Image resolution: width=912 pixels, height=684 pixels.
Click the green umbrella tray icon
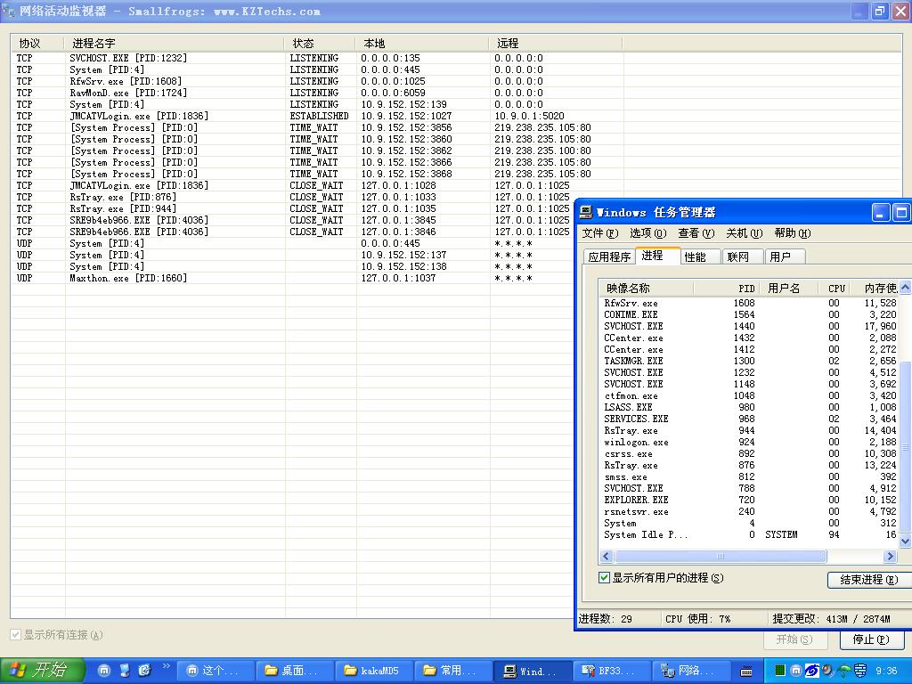coord(843,671)
